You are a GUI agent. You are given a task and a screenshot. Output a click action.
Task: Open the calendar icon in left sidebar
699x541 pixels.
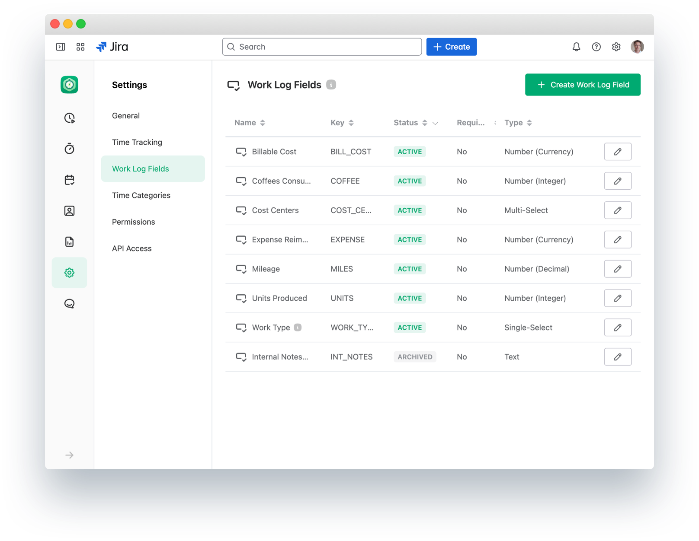[x=69, y=180]
